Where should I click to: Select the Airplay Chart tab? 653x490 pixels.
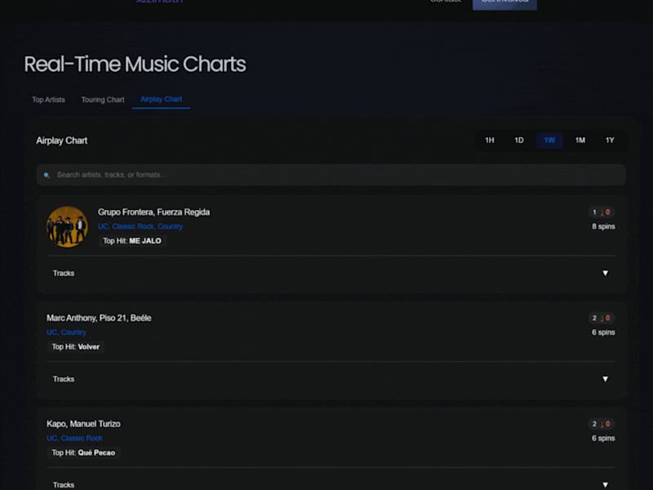click(161, 99)
